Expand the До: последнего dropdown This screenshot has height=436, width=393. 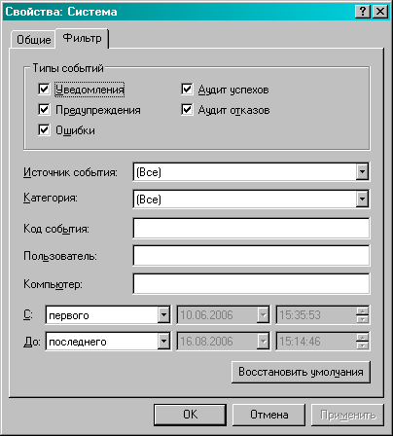pos(163,341)
